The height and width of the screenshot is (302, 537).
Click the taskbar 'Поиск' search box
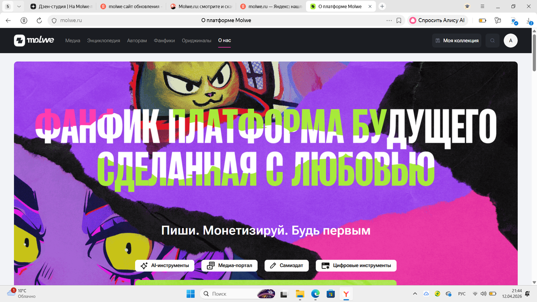tap(237, 294)
